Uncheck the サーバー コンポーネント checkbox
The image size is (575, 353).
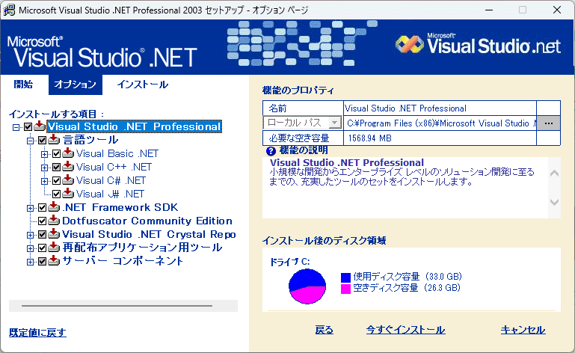(x=42, y=262)
